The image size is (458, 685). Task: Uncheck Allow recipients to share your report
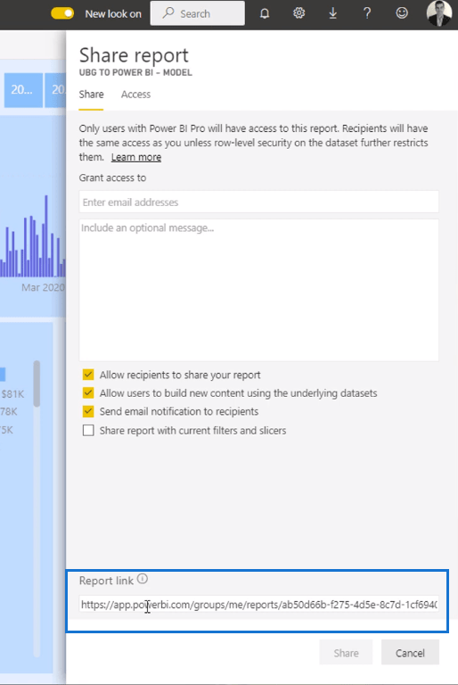tap(88, 375)
